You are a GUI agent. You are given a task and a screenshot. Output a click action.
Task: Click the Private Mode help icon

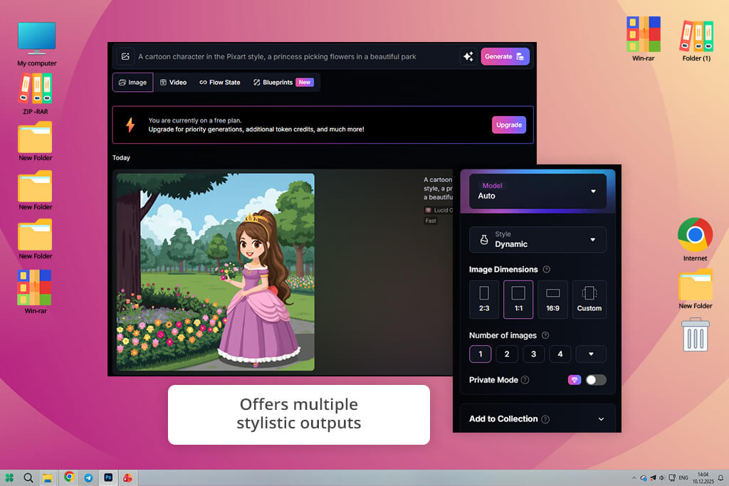tap(525, 380)
